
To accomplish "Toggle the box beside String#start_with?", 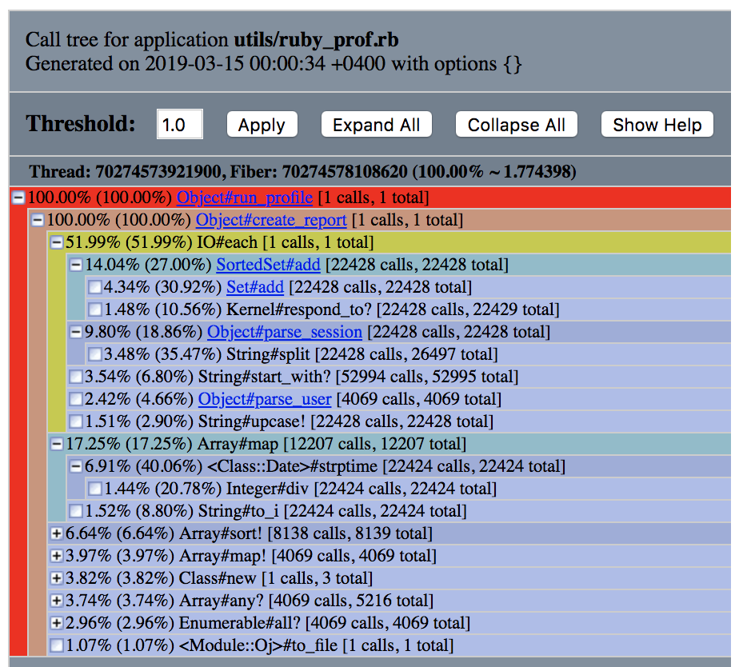I will point(76,377).
